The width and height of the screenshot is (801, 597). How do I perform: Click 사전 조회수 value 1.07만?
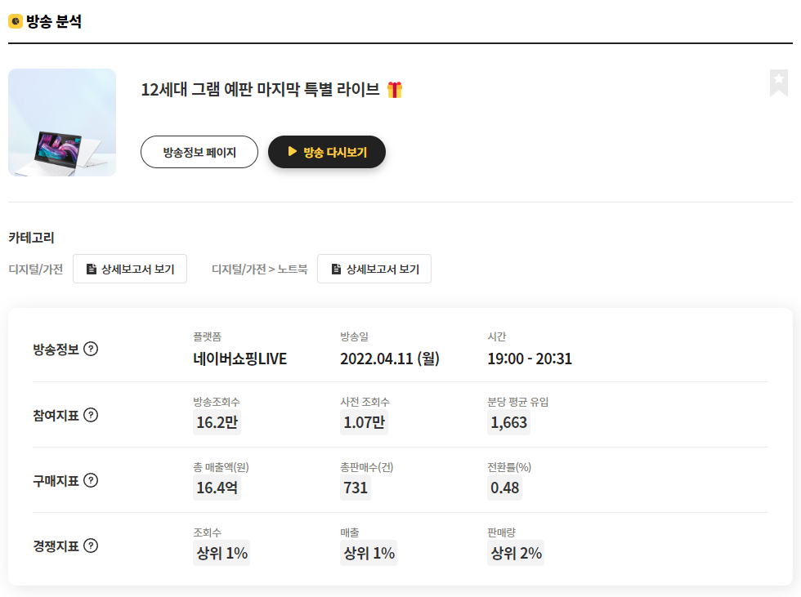pos(365,422)
